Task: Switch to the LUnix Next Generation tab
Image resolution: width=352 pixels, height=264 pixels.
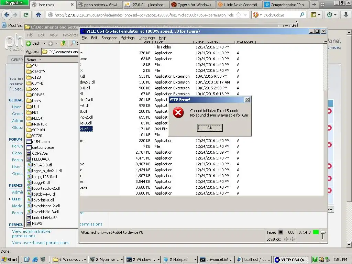Action: click(x=240, y=4)
